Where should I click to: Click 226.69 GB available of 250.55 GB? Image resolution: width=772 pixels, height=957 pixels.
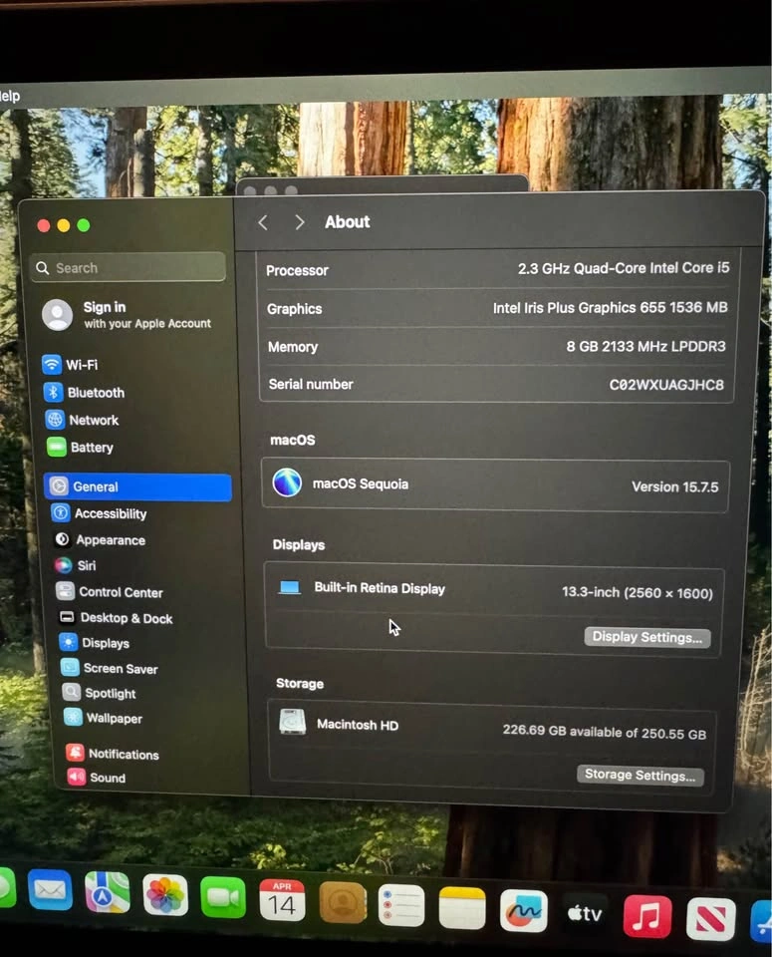(605, 732)
